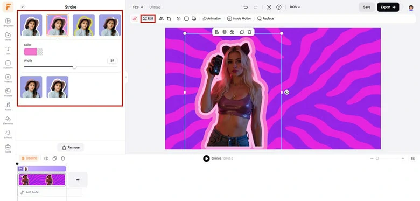The height and width of the screenshot is (201, 420).
Task: Open the pink stroke Color swatch
Action: point(30,52)
